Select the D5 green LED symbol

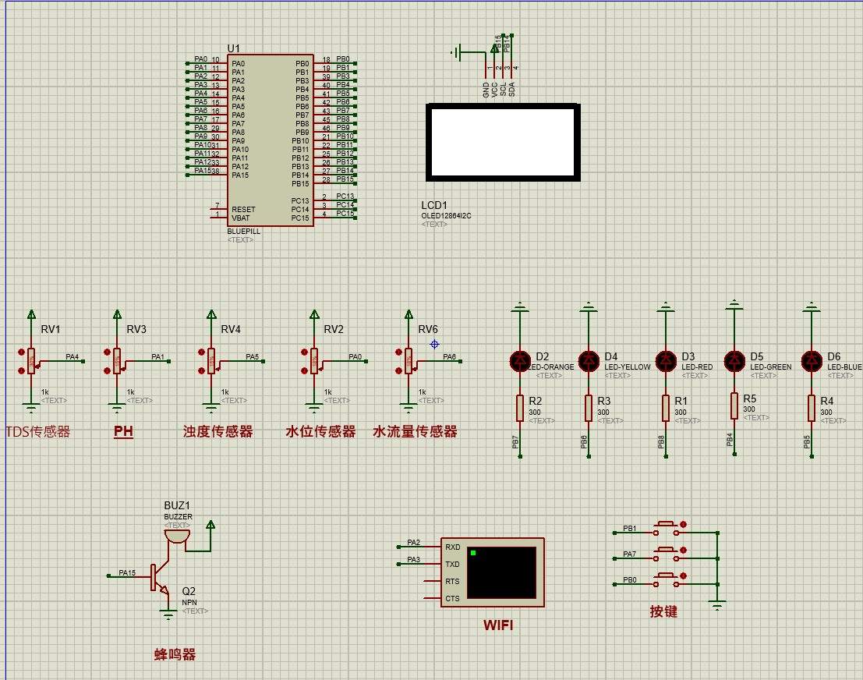coord(734,361)
